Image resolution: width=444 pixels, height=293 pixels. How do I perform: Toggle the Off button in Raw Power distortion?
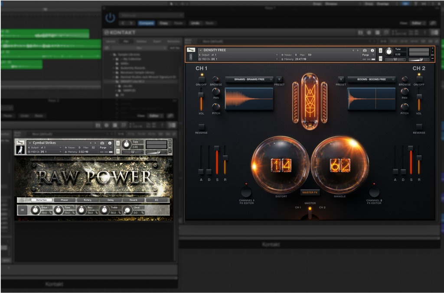23,210
